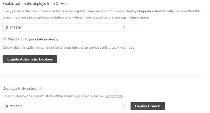Click up-down arrows of automatic deploys branch selector
The width and height of the screenshot is (210, 113).
(124, 27)
